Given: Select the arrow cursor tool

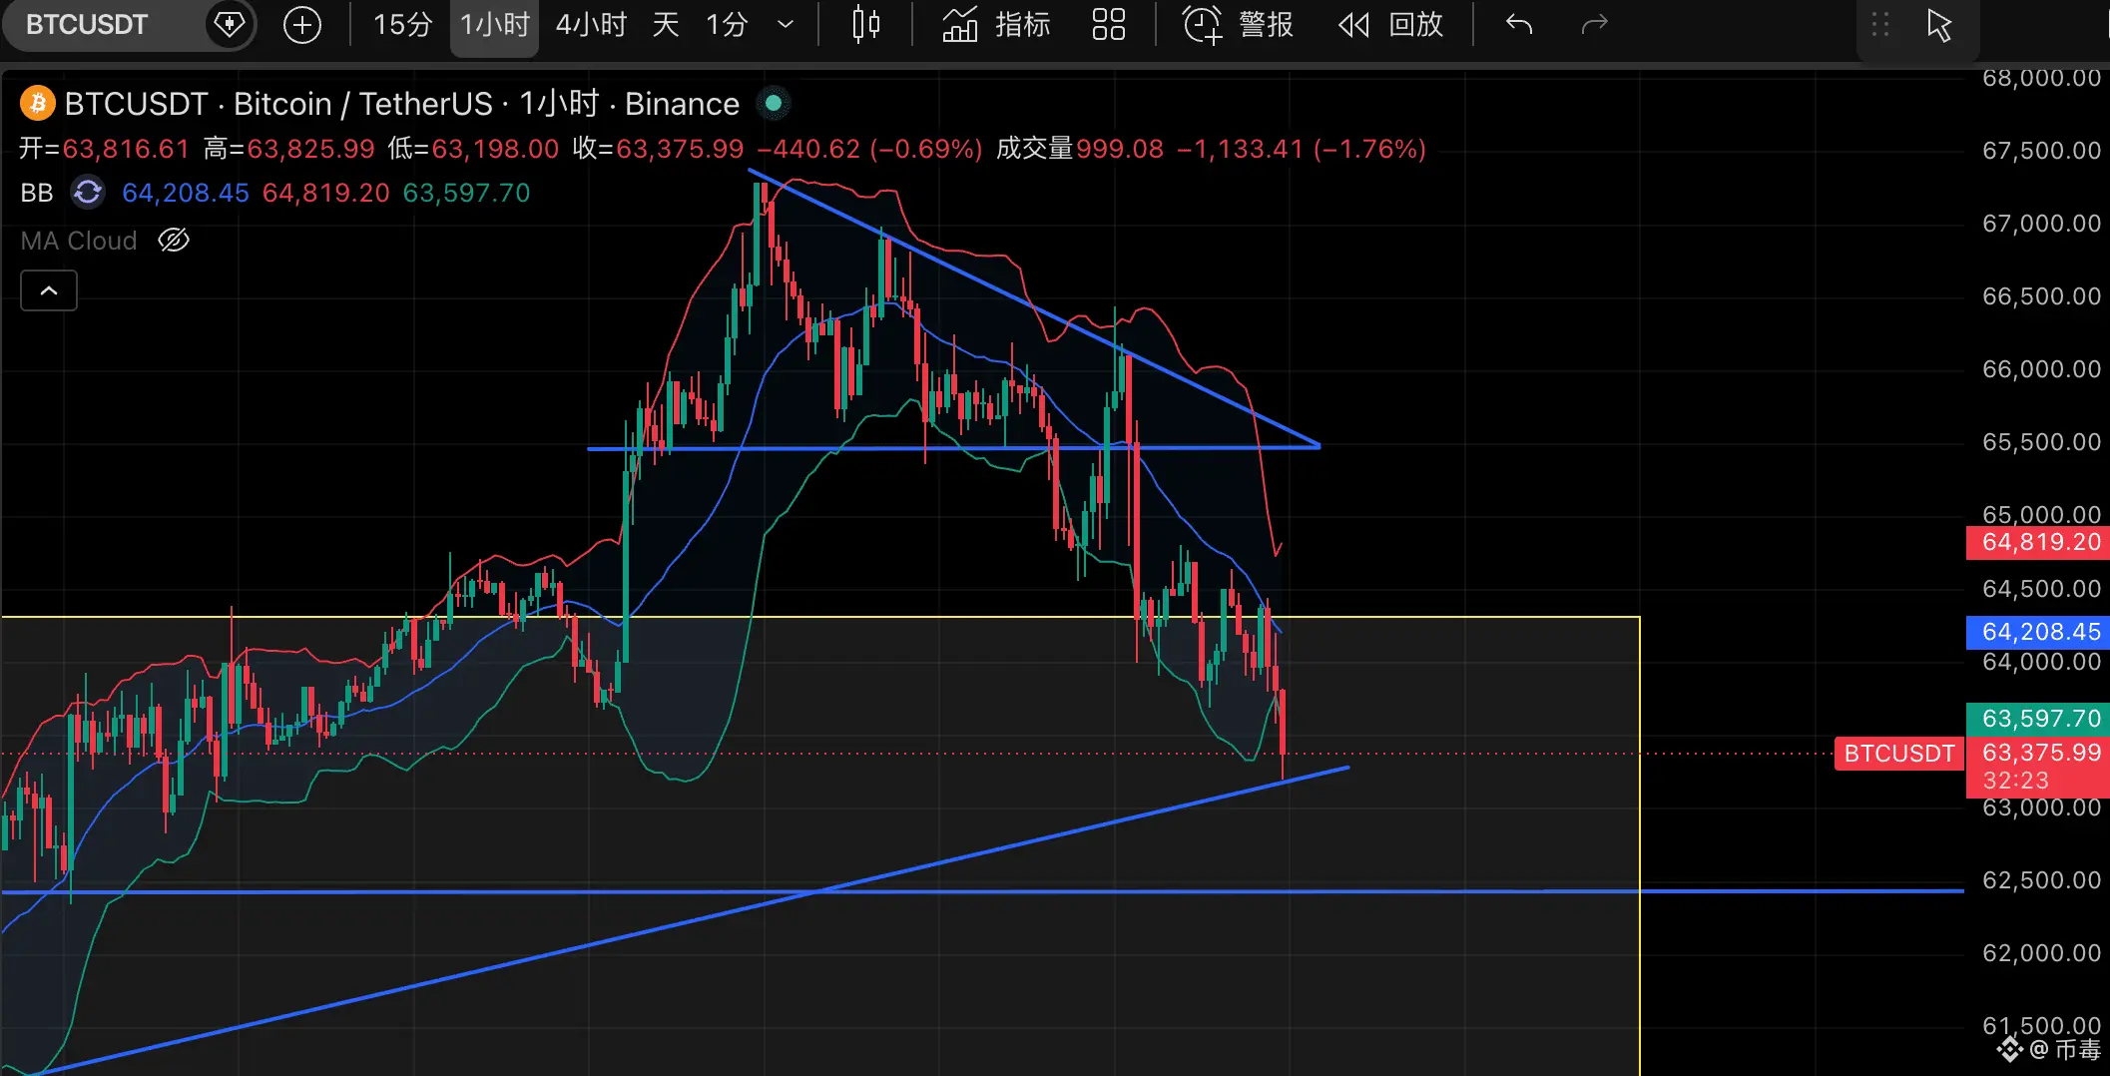Looking at the screenshot, I should 1938,24.
